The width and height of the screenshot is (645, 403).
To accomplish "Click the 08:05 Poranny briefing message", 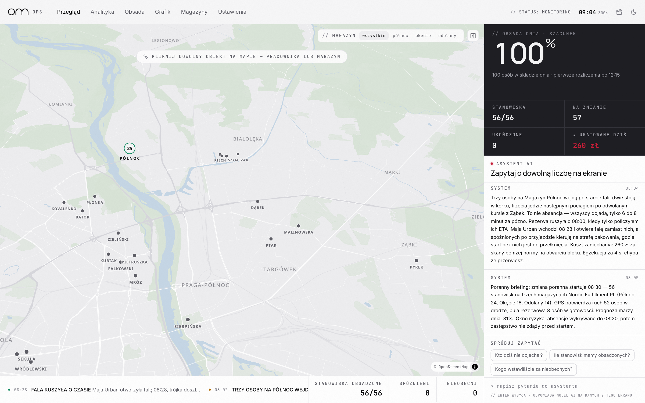I will [x=564, y=302].
